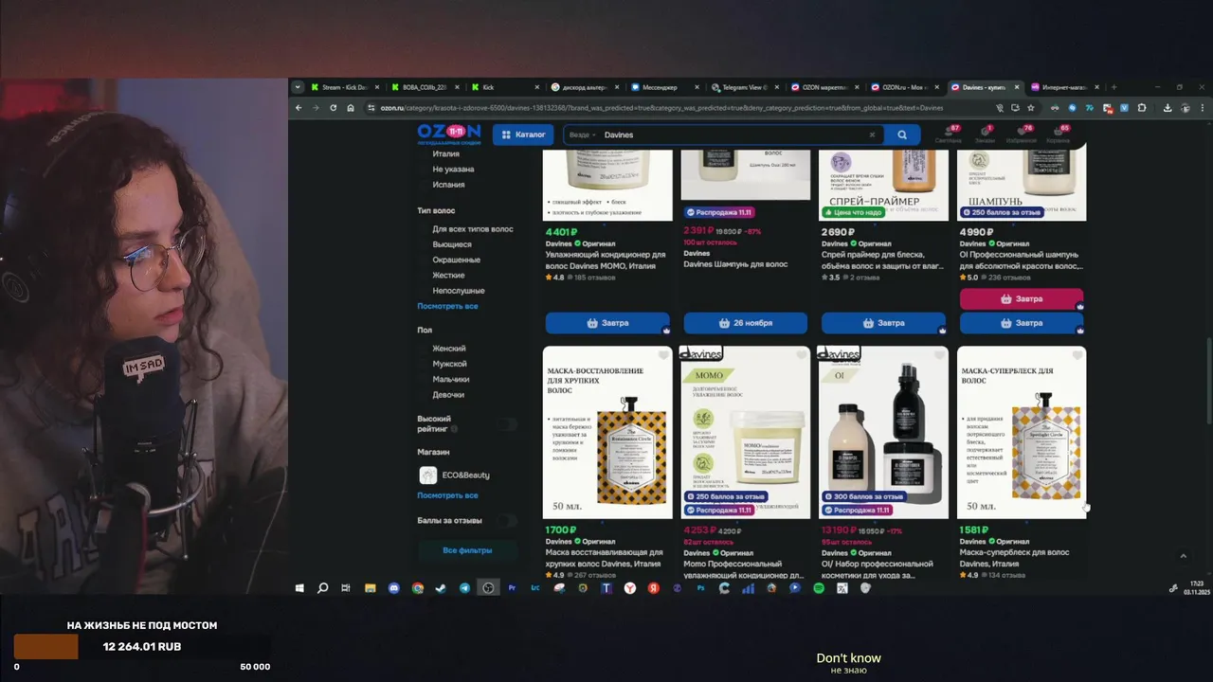Open the browser home page
Image resolution: width=1213 pixels, height=682 pixels.
[x=351, y=108]
